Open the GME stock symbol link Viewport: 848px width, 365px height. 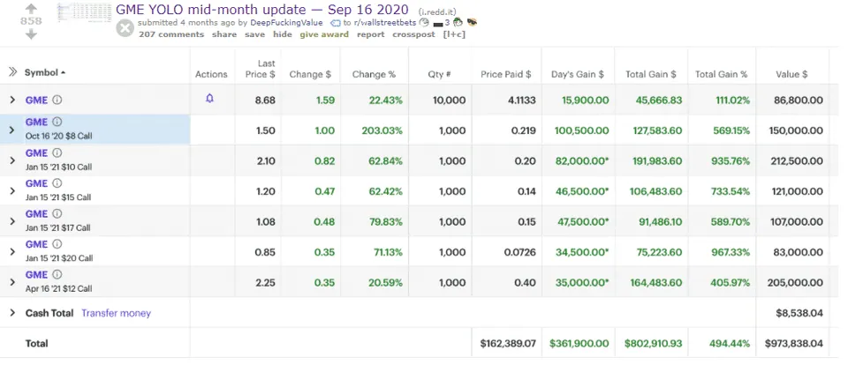pos(36,100)
